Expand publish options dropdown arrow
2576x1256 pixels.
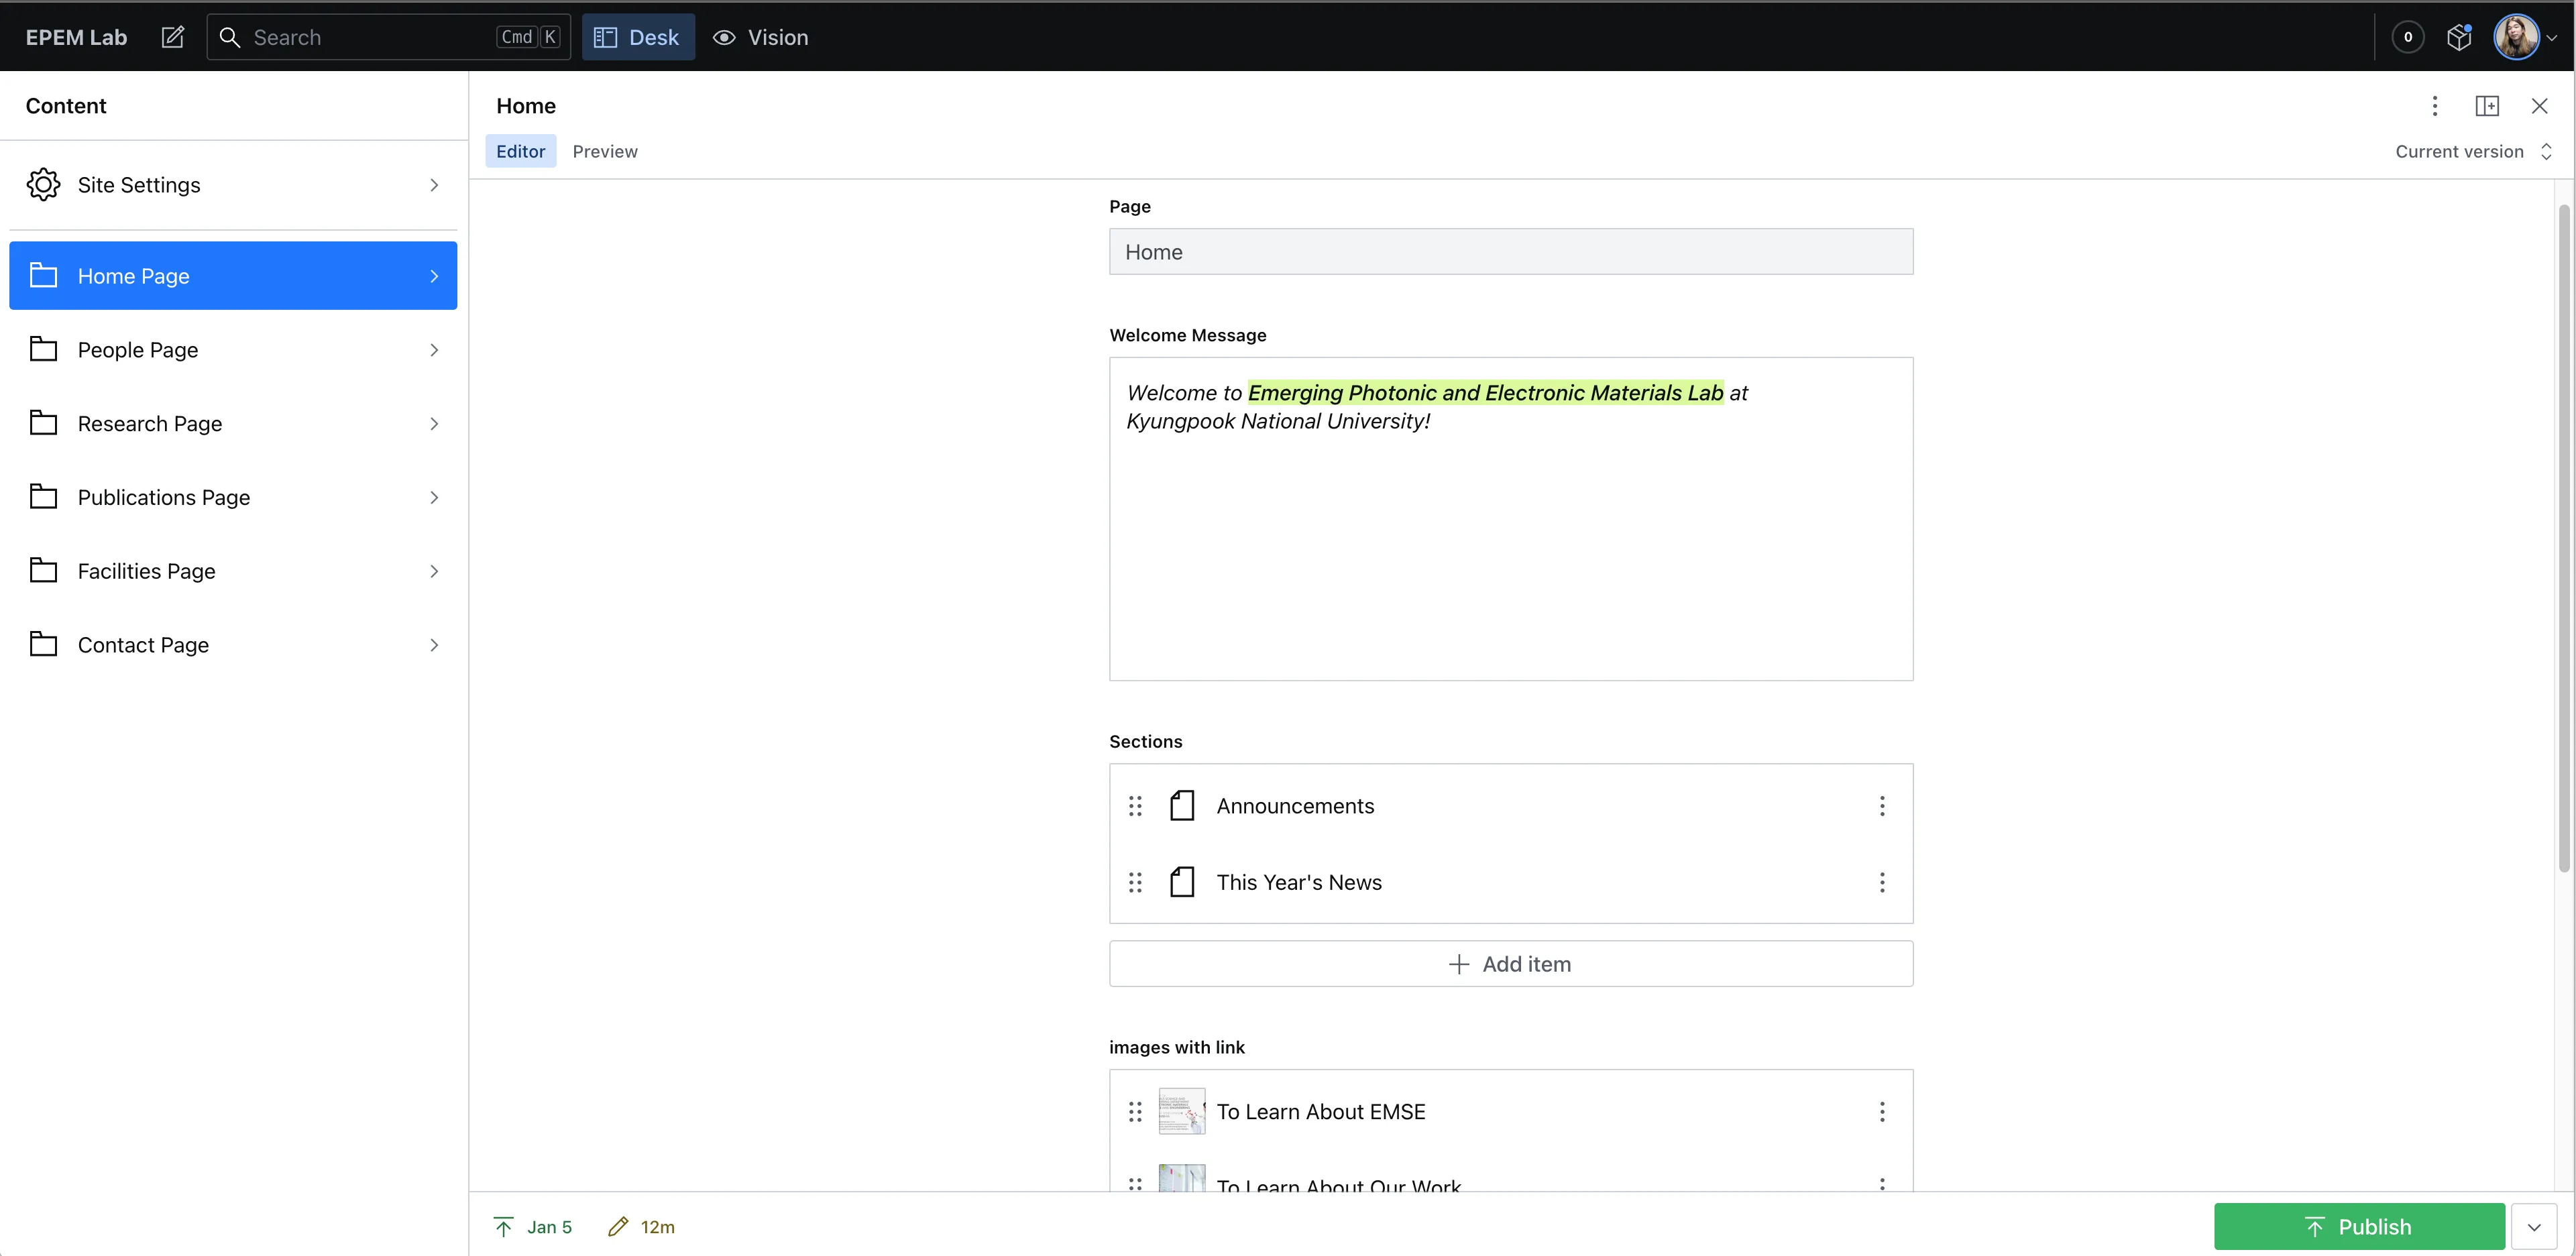coord(2533,1227)
